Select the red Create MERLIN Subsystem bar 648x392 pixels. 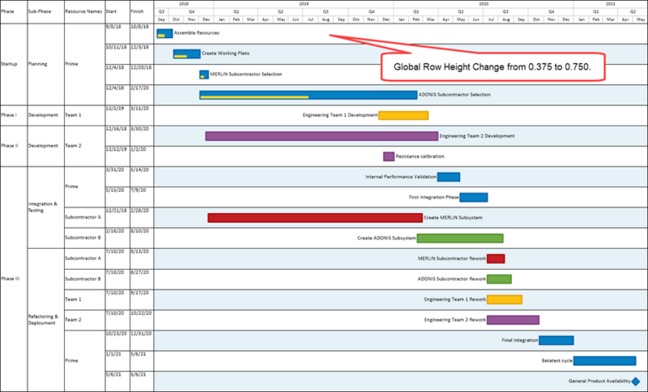[315, 218]
